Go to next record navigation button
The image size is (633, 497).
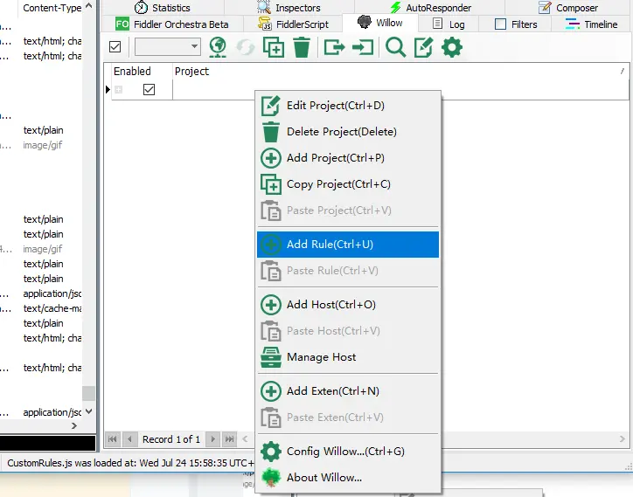coord(212,439)
